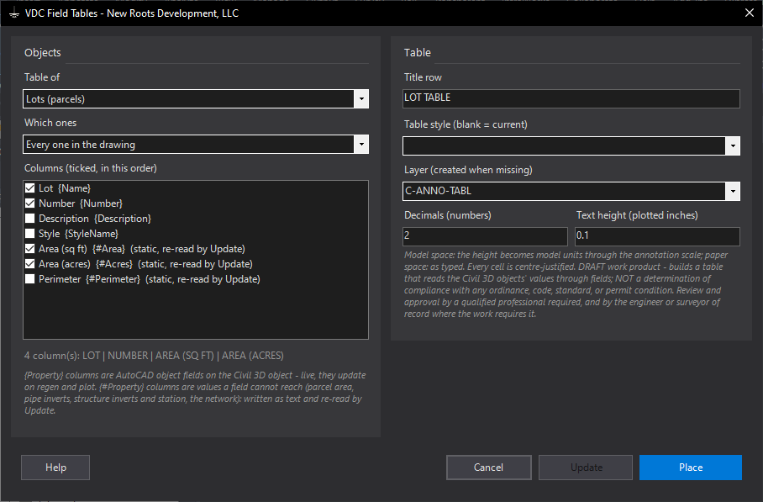The width and height of the screenshot is (763, 502).
Task: Click the Text height input field
Action: [657, 236]
